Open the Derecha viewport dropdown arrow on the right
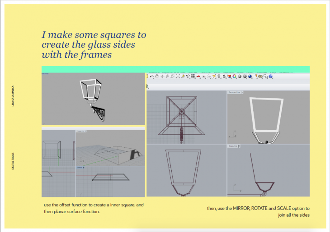 [239, 146]
